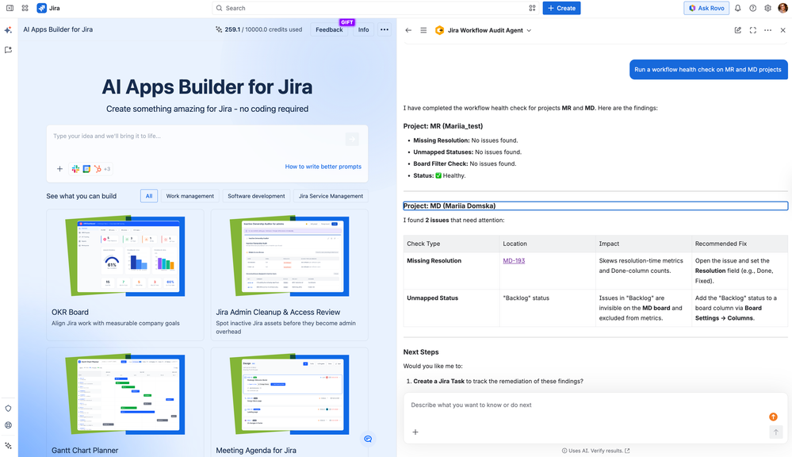This screenshot has height=457, width=792.
Task: Open the settings gear icon
Action: (x=767, y=8)
